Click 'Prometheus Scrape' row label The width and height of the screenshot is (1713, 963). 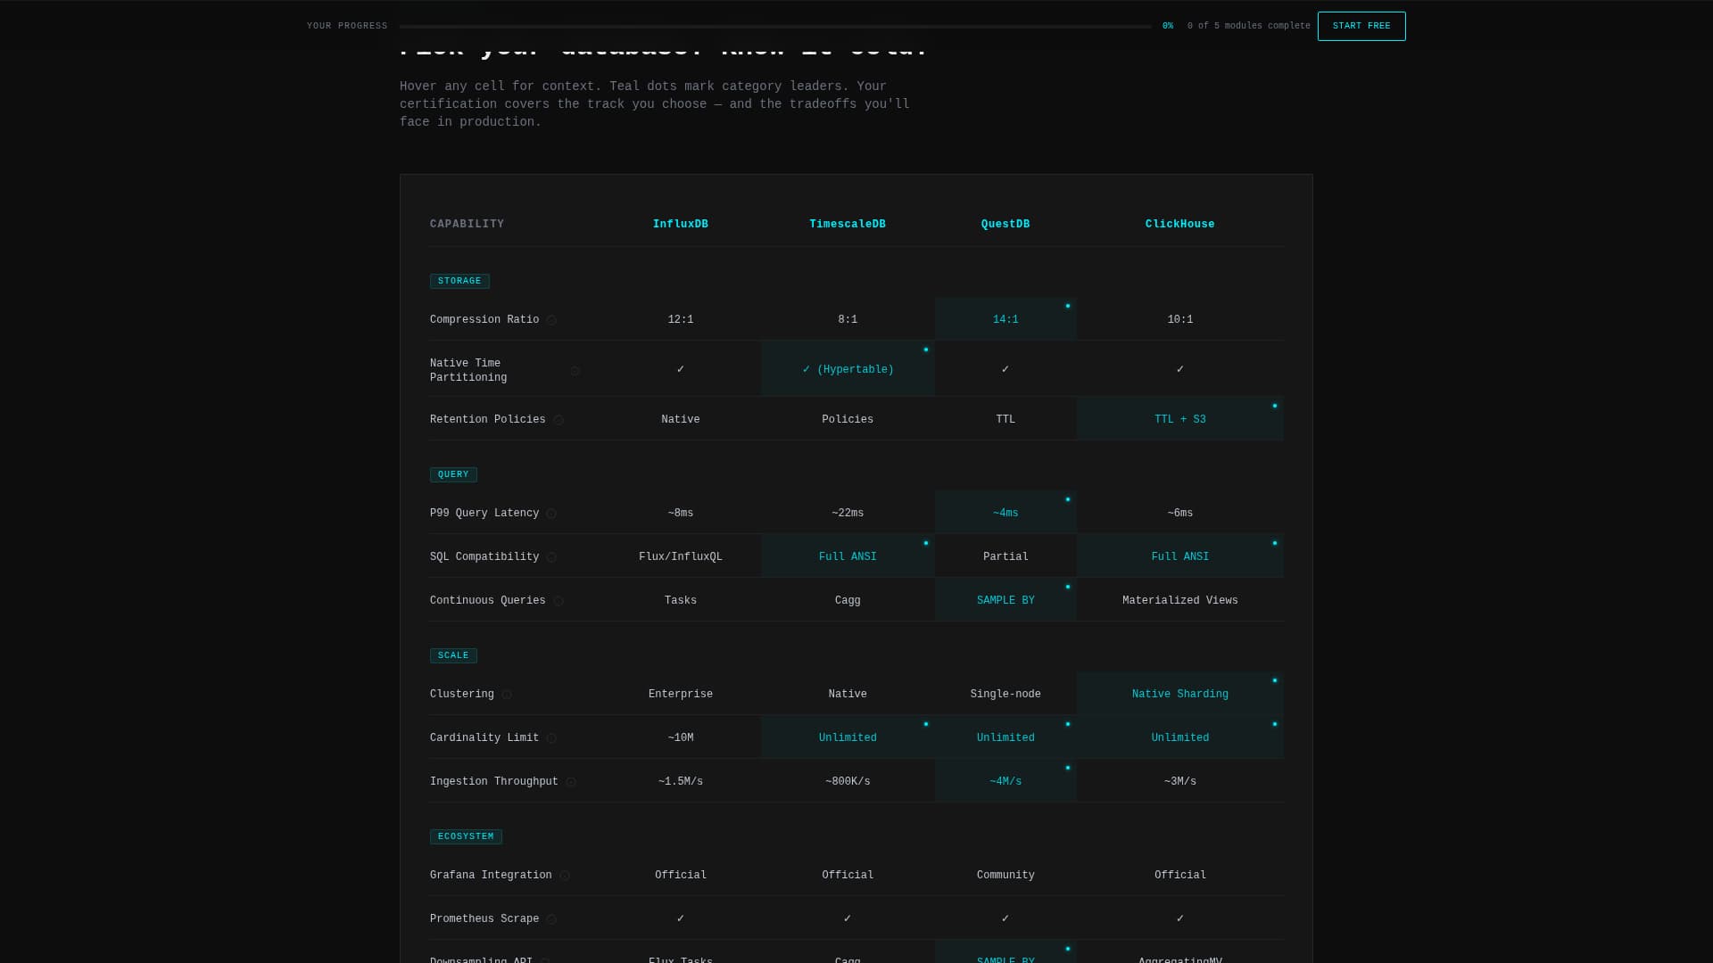484,918
